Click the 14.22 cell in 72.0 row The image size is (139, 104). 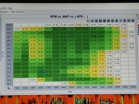(x=56, y=64)
